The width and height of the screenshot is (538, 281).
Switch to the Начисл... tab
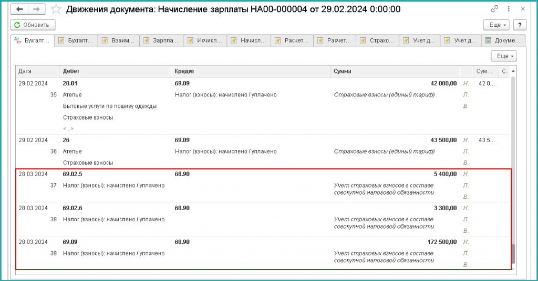pos(249,40)
